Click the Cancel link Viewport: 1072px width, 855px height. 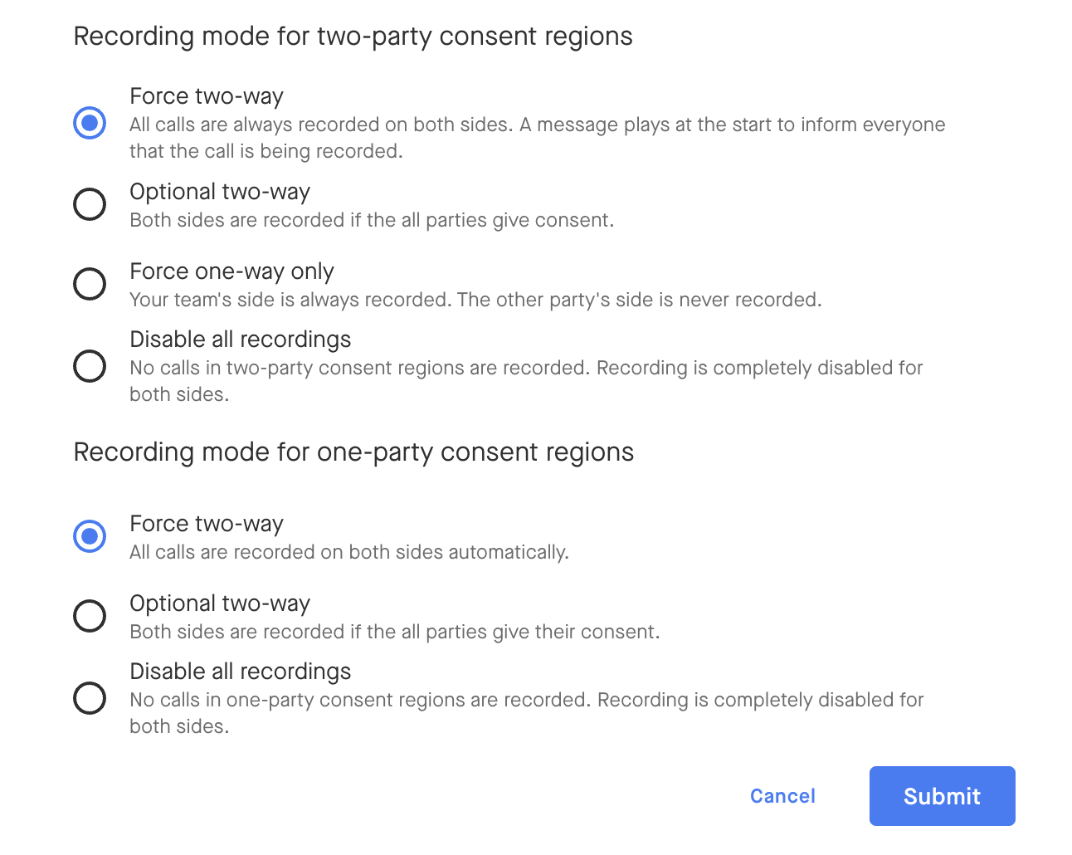[782, 796]
